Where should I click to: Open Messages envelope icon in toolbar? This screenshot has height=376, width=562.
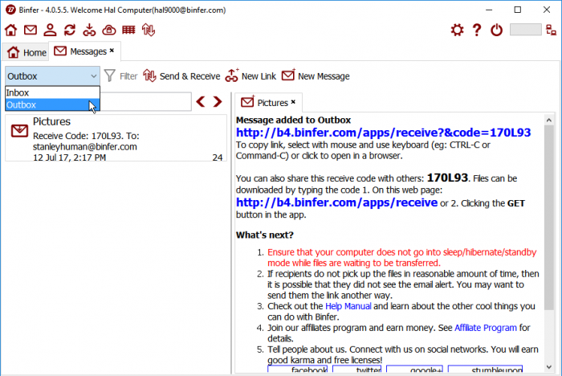coord(31,31)
